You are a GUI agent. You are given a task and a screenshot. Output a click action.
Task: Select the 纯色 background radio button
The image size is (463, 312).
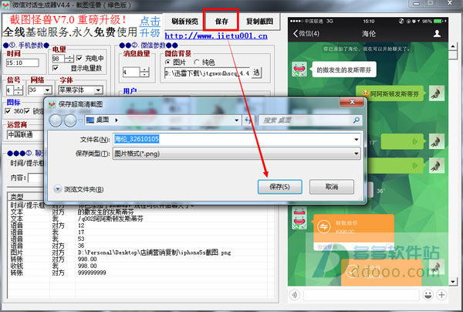(197, 62)
